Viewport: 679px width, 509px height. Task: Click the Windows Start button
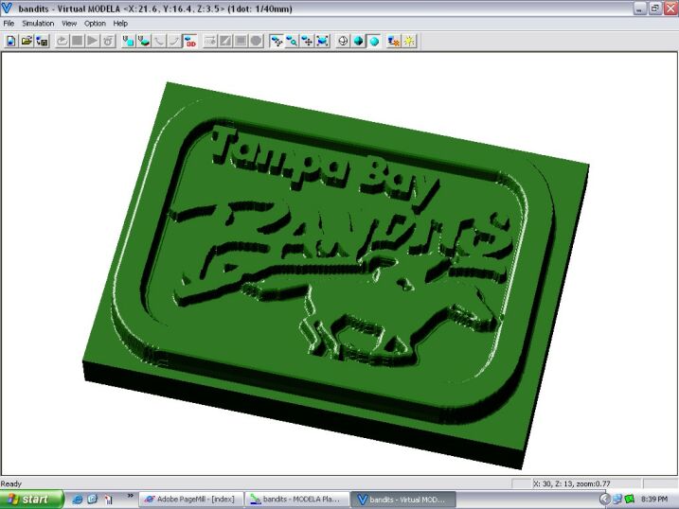click(x=31, y=499)
